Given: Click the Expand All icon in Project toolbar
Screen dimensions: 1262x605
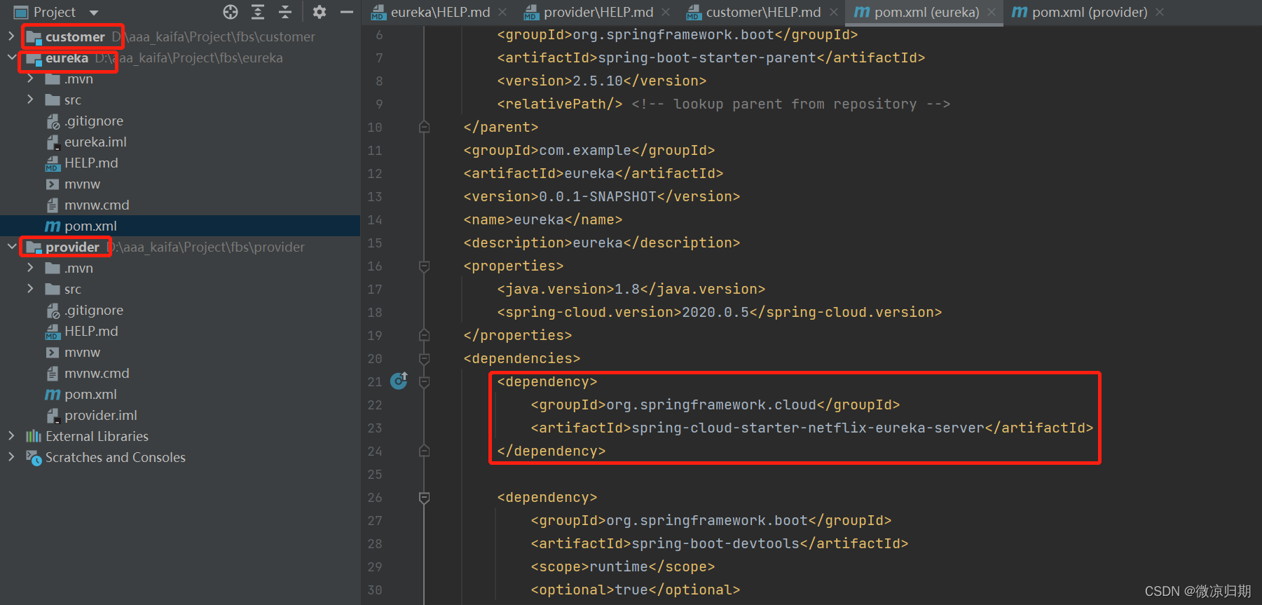Looking at the screenshot, I should tap(258, 12).
